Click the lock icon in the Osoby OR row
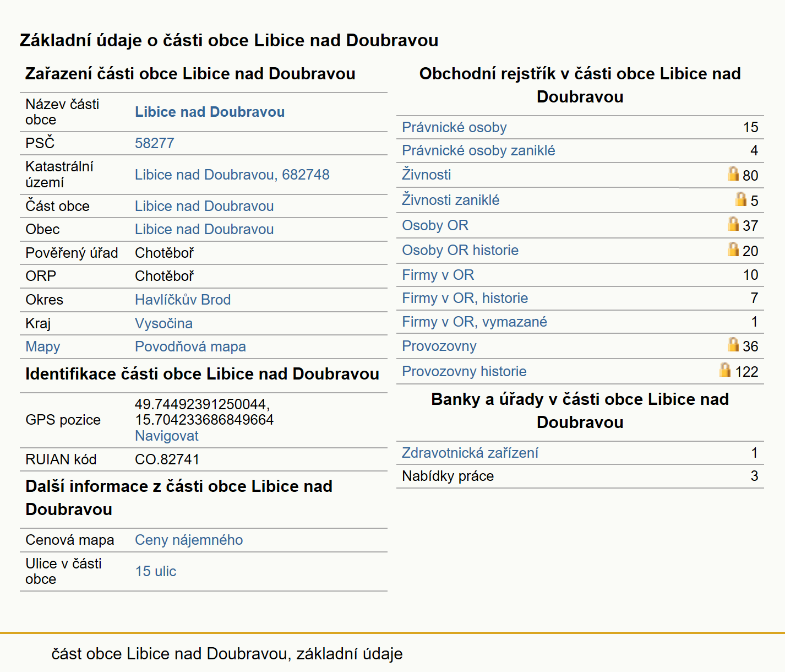This screenshot has width=785, height=672. pos(733,224)
